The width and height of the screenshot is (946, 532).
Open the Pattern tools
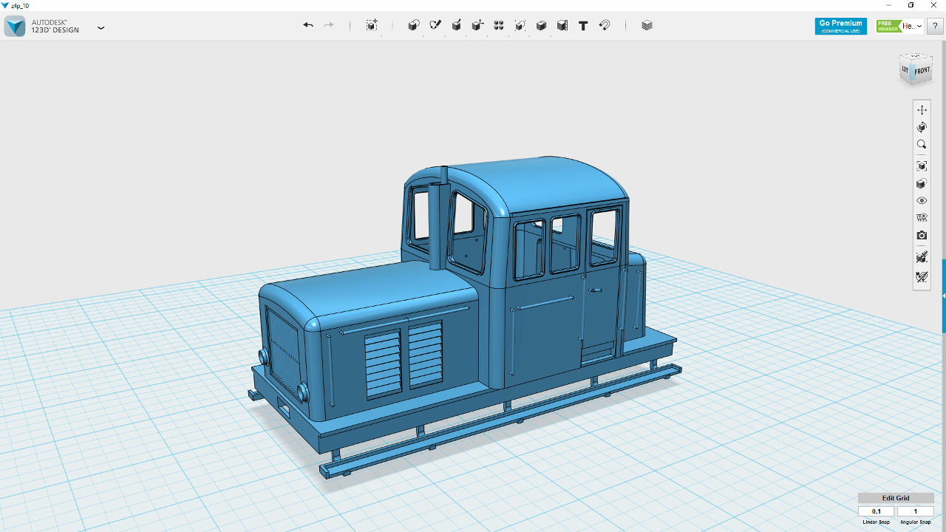pyautogui.click(x=499, y=25)
